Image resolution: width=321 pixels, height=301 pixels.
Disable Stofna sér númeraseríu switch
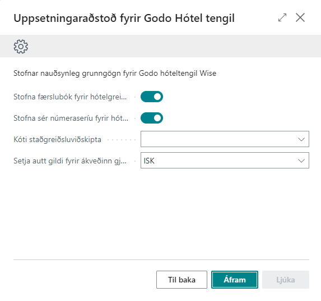click(x=152, y=118)
